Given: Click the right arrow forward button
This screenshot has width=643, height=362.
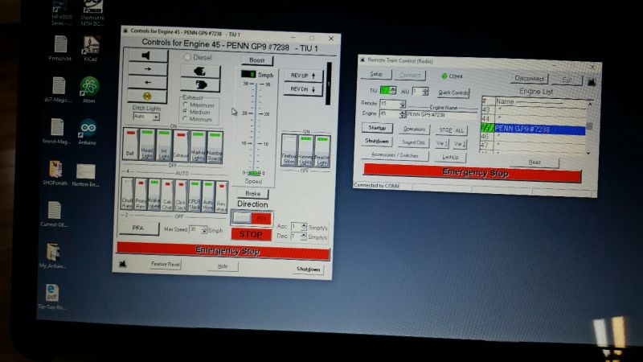Looking at the screenshot, I should [148, 69].
